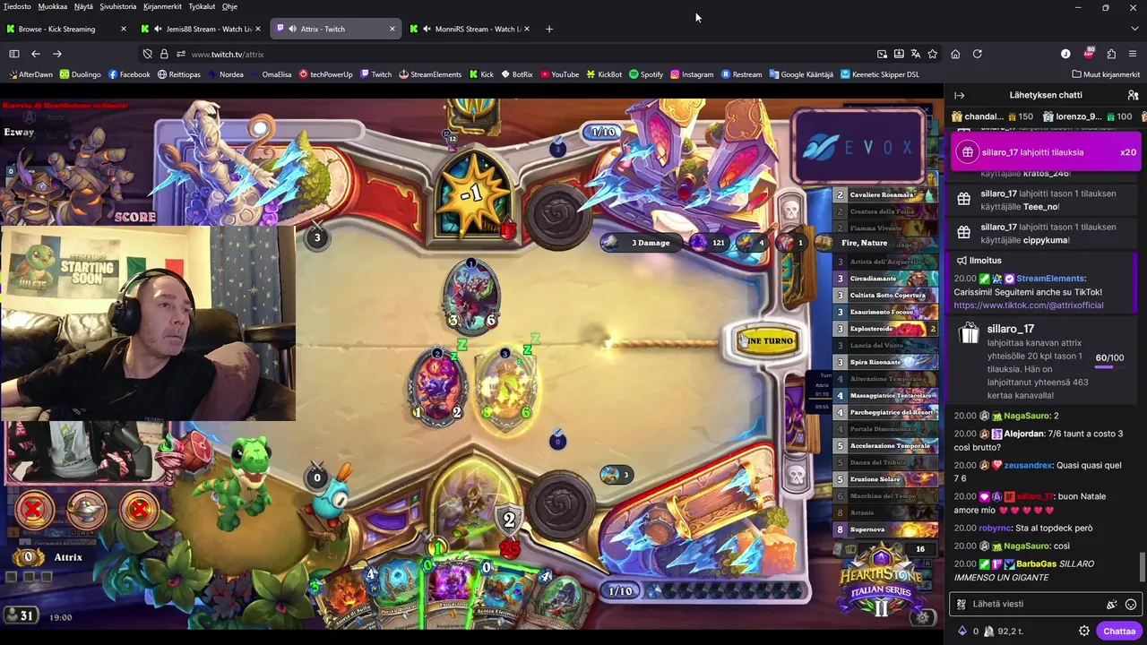Click the chat scrollbar thumb
The image size is (1147, 645).
click(x=1142, y=567)
